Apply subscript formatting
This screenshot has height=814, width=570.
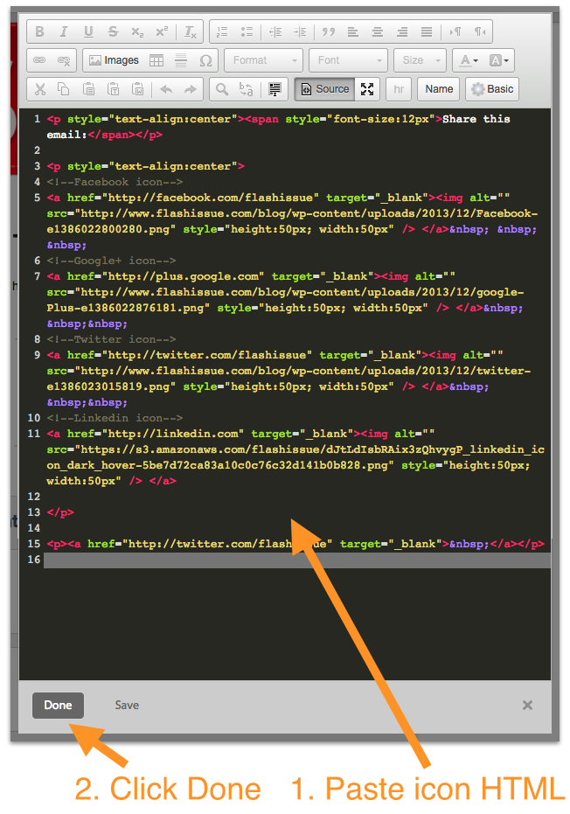click(x=137, y=31)
